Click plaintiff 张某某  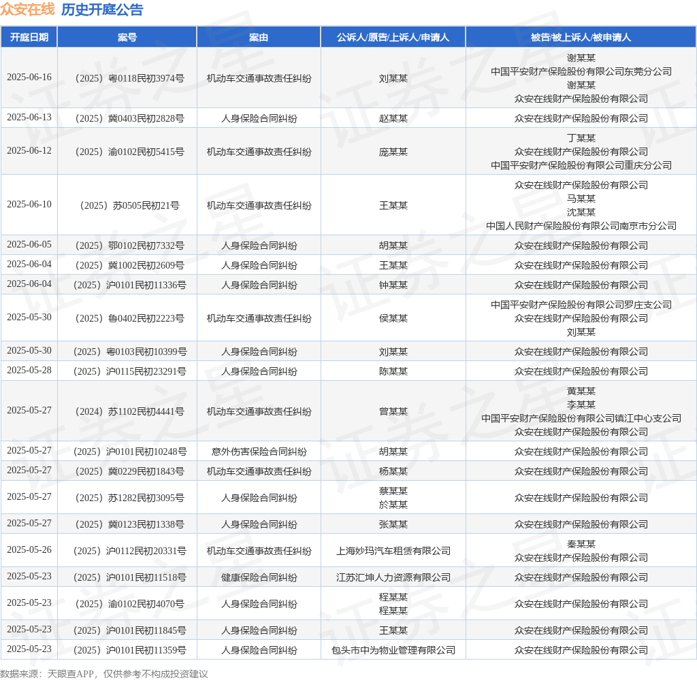(393, 524)
